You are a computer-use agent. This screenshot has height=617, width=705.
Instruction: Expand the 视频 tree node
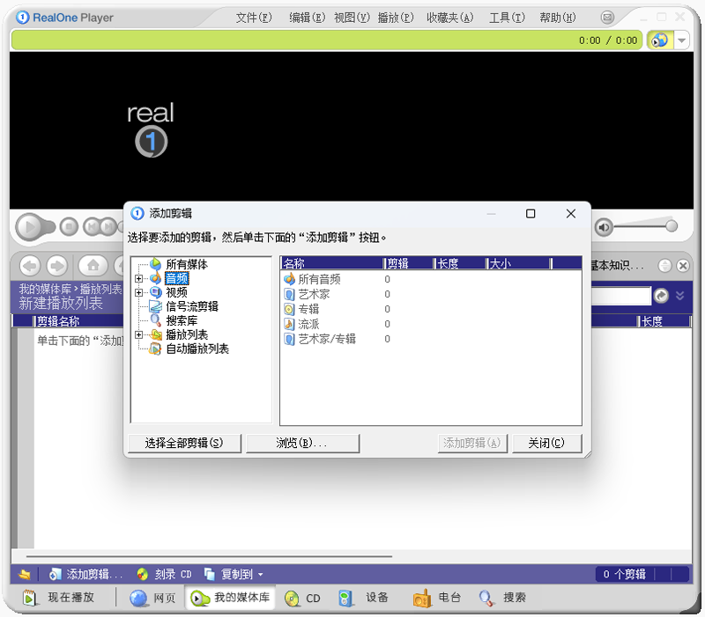pyautogui.click(x=138, y=293)
